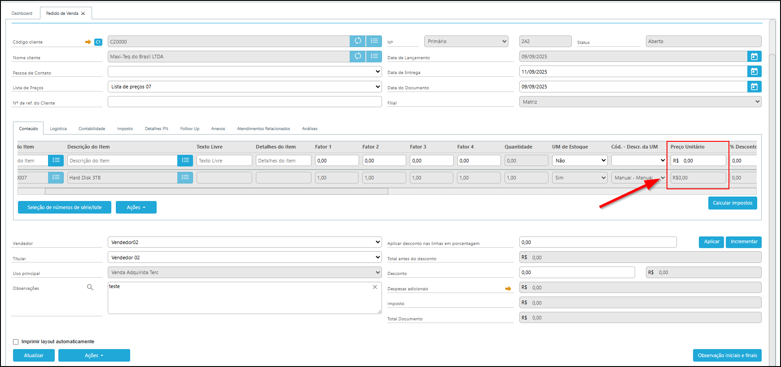
Task: Open item code list in the empty row
Action: tap(56, 160)
